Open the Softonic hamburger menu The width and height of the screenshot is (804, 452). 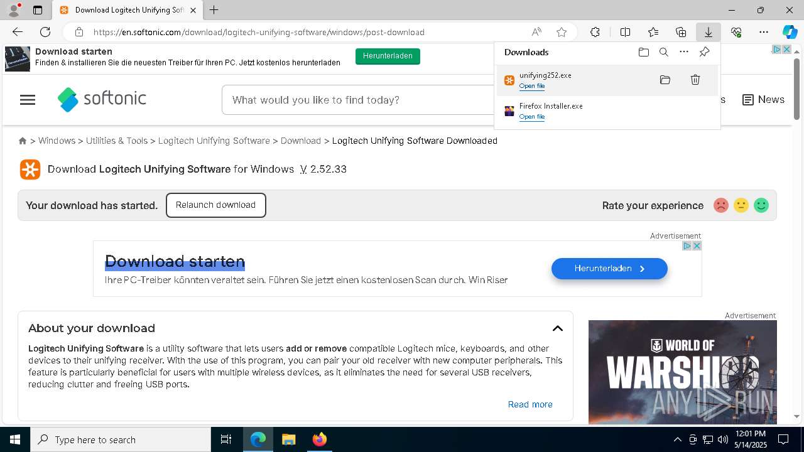tap(28, 100)
